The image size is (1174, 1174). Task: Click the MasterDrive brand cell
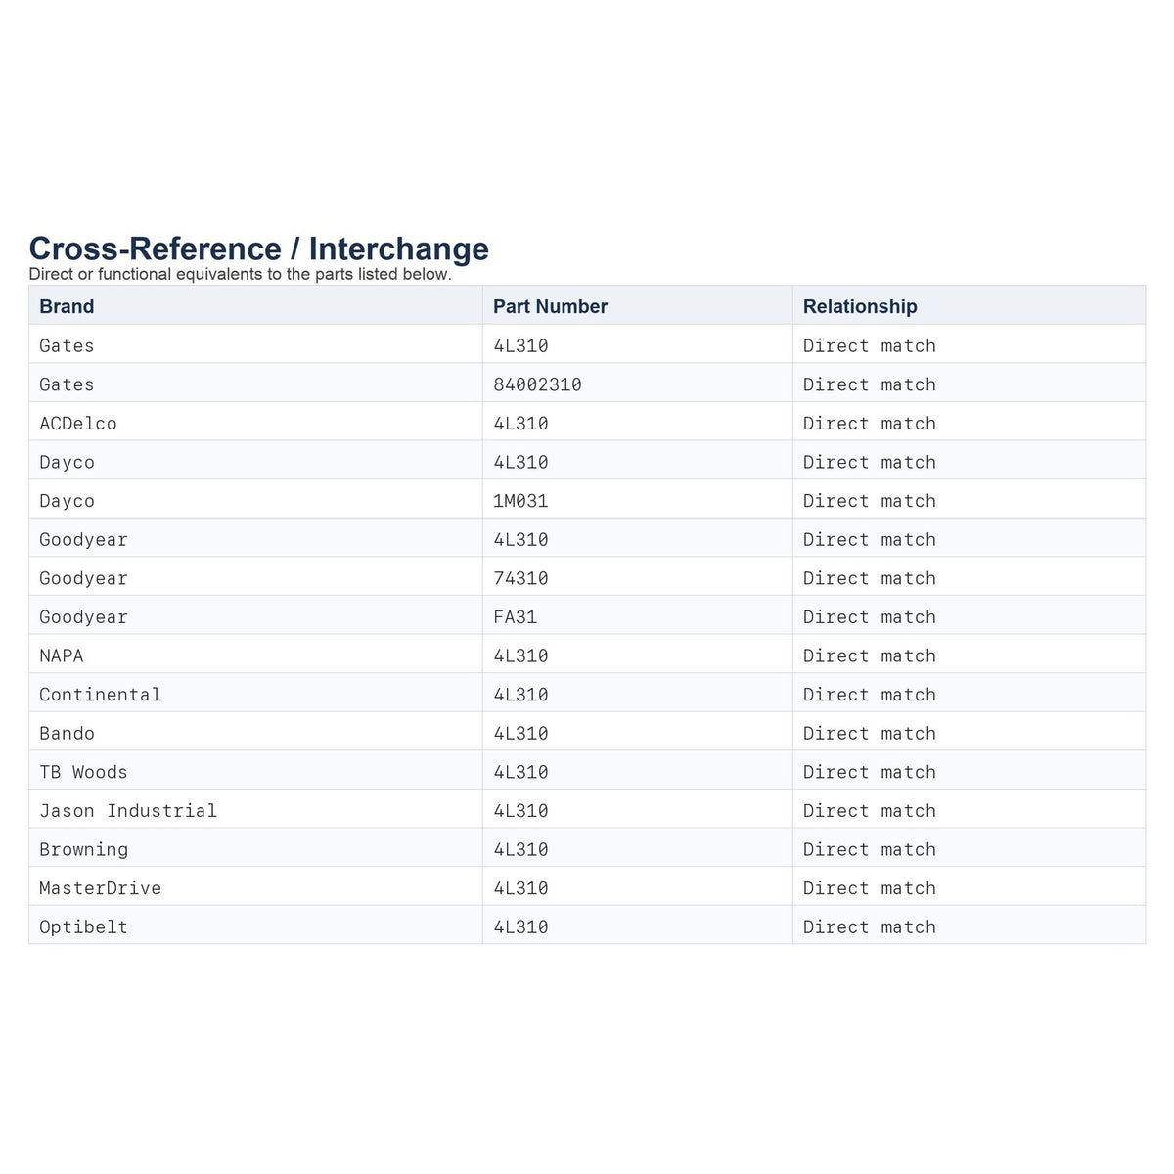(255, 888)
